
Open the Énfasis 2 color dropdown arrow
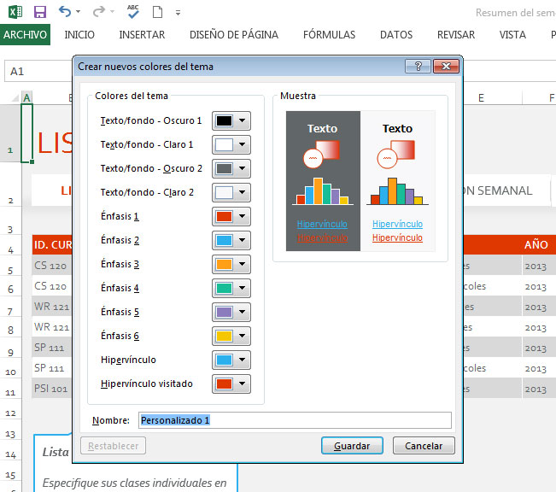[243, 240]
